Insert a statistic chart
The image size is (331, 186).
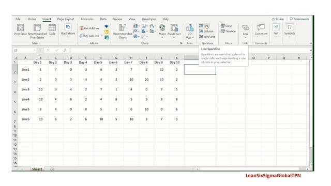point(144,31)
